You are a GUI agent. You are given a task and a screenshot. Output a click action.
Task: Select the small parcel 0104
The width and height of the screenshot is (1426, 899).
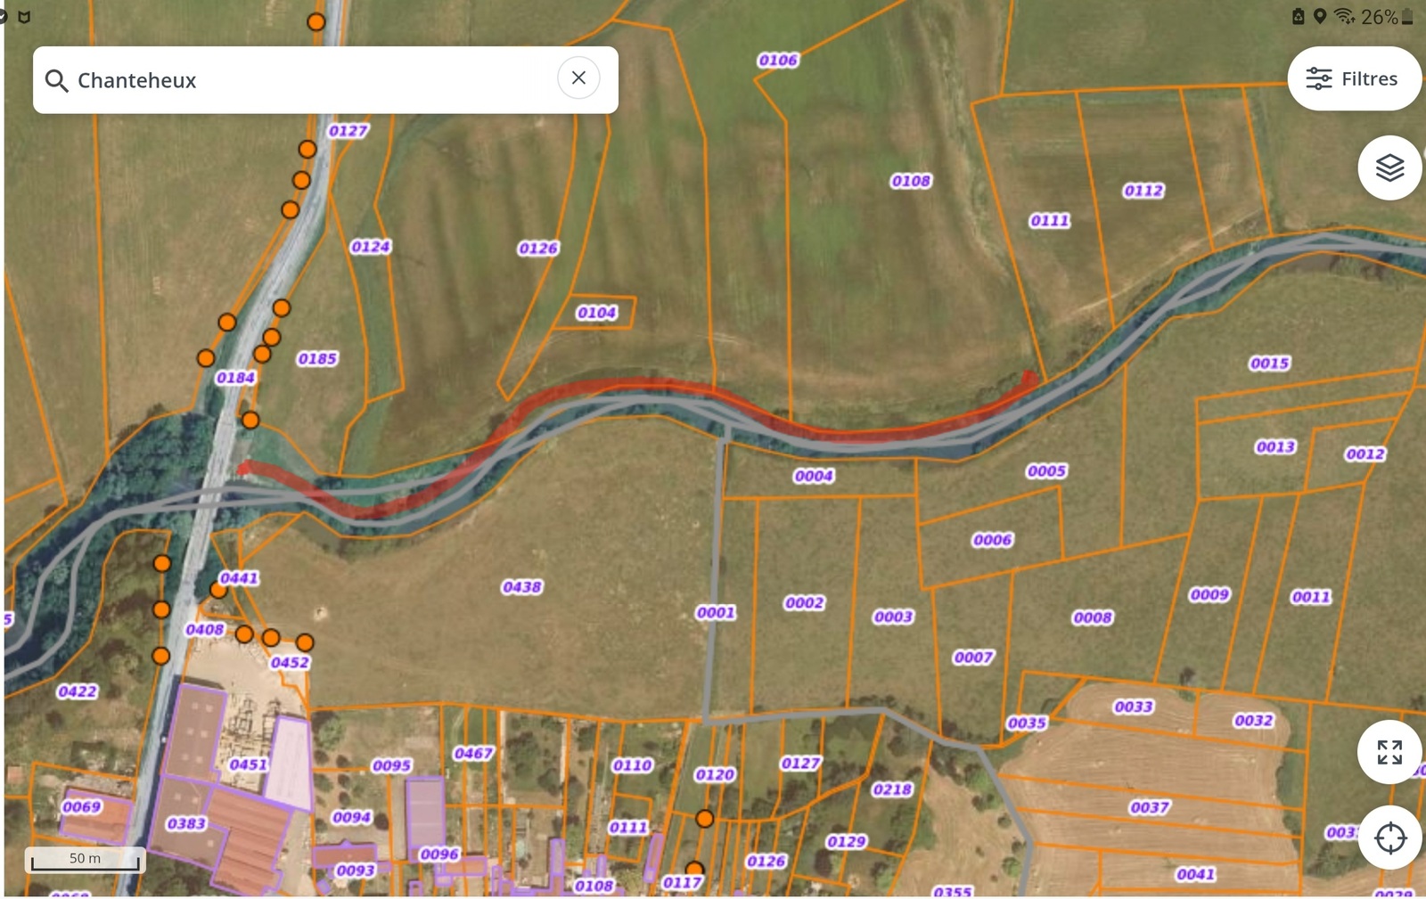(x=596, y=313)
